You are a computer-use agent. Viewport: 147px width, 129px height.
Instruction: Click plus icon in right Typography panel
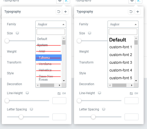138,12
